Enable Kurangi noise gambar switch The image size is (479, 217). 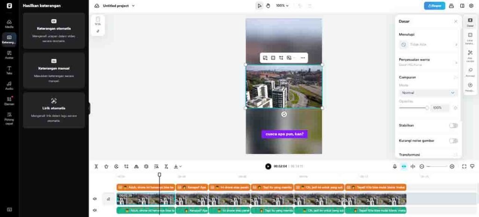[x=453, y=140]
